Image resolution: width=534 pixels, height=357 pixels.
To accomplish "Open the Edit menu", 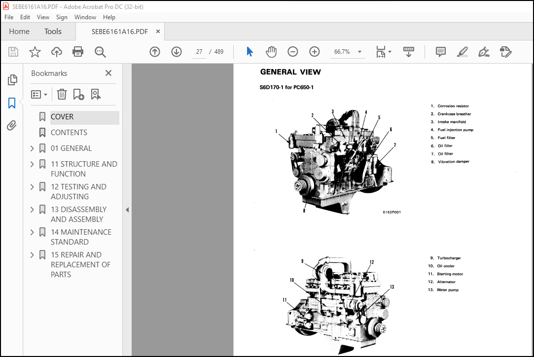I will tap(25, 17).
